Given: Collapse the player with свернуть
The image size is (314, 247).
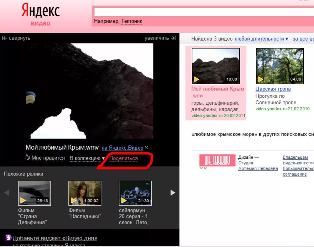Looking at the screenshot, I should (x=19, y=38).
